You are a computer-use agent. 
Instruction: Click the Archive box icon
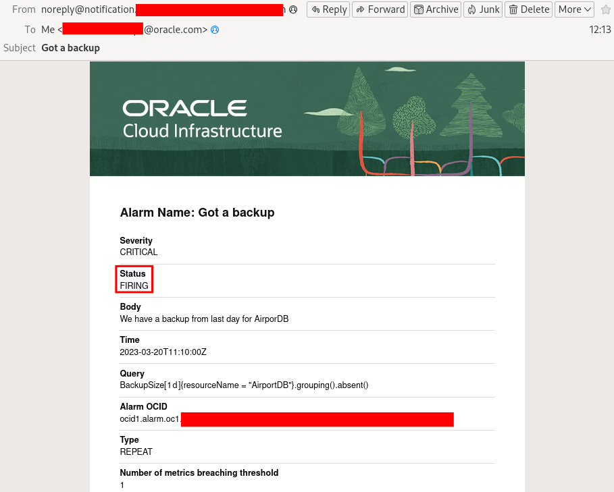(419, 9)
